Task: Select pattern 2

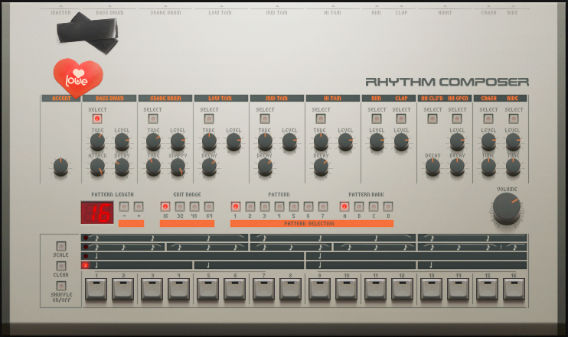Action: coord(250,206)
